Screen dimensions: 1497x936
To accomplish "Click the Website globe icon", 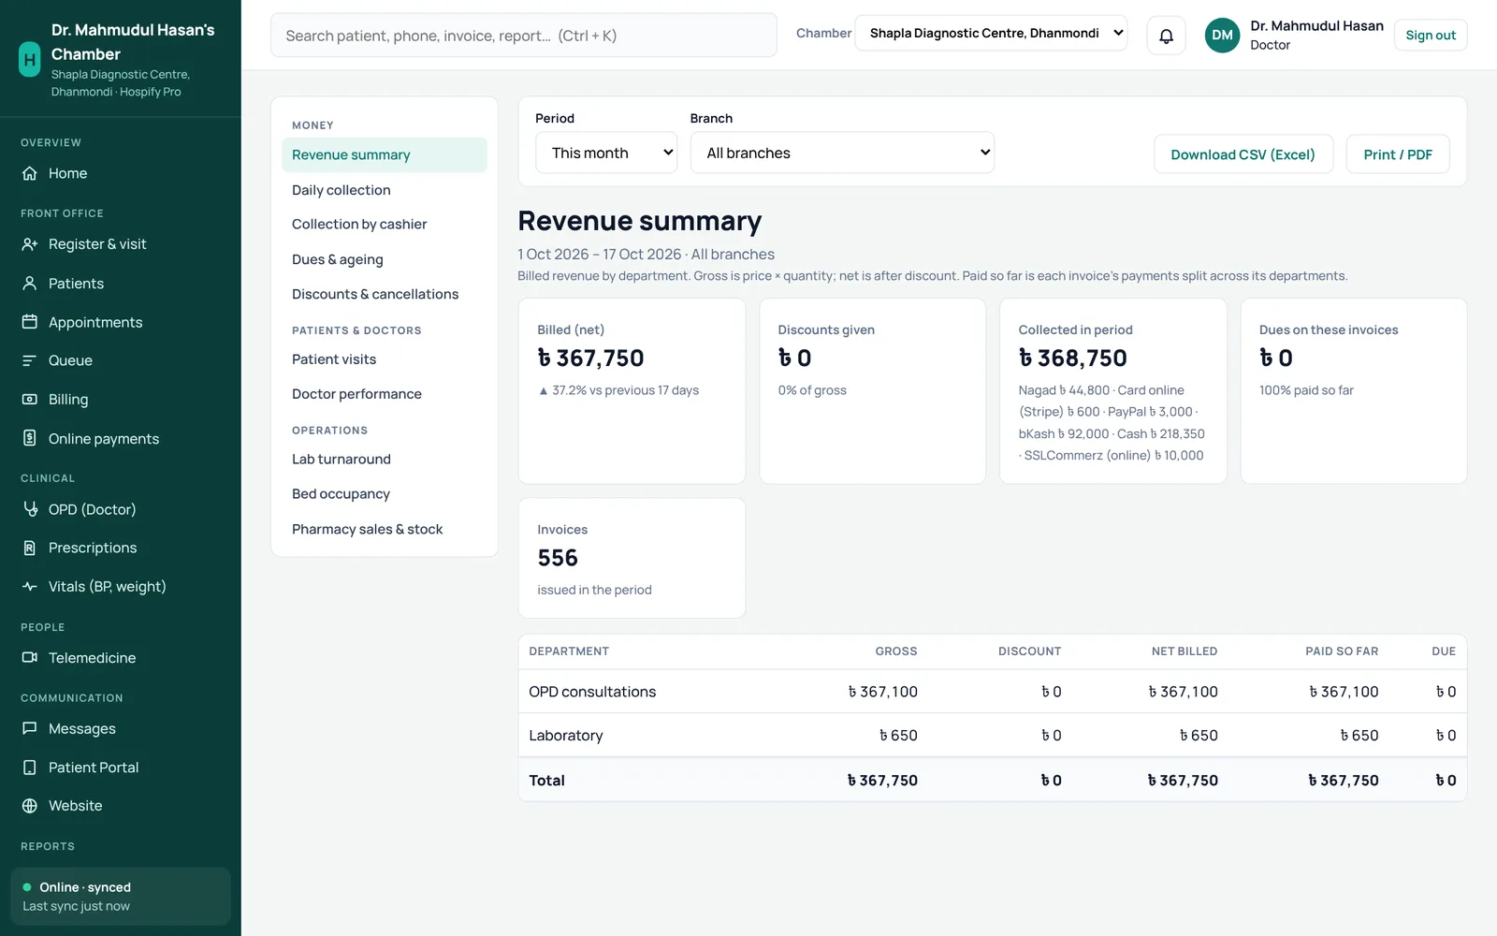I will click(x=30, y=806).
